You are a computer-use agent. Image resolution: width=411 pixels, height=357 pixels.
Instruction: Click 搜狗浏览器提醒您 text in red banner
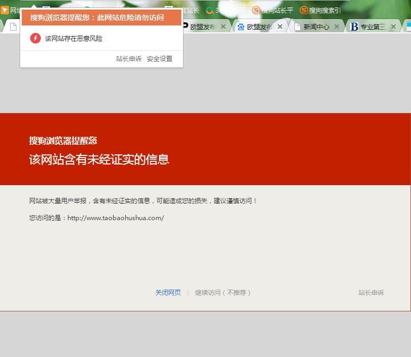point(63,141)
